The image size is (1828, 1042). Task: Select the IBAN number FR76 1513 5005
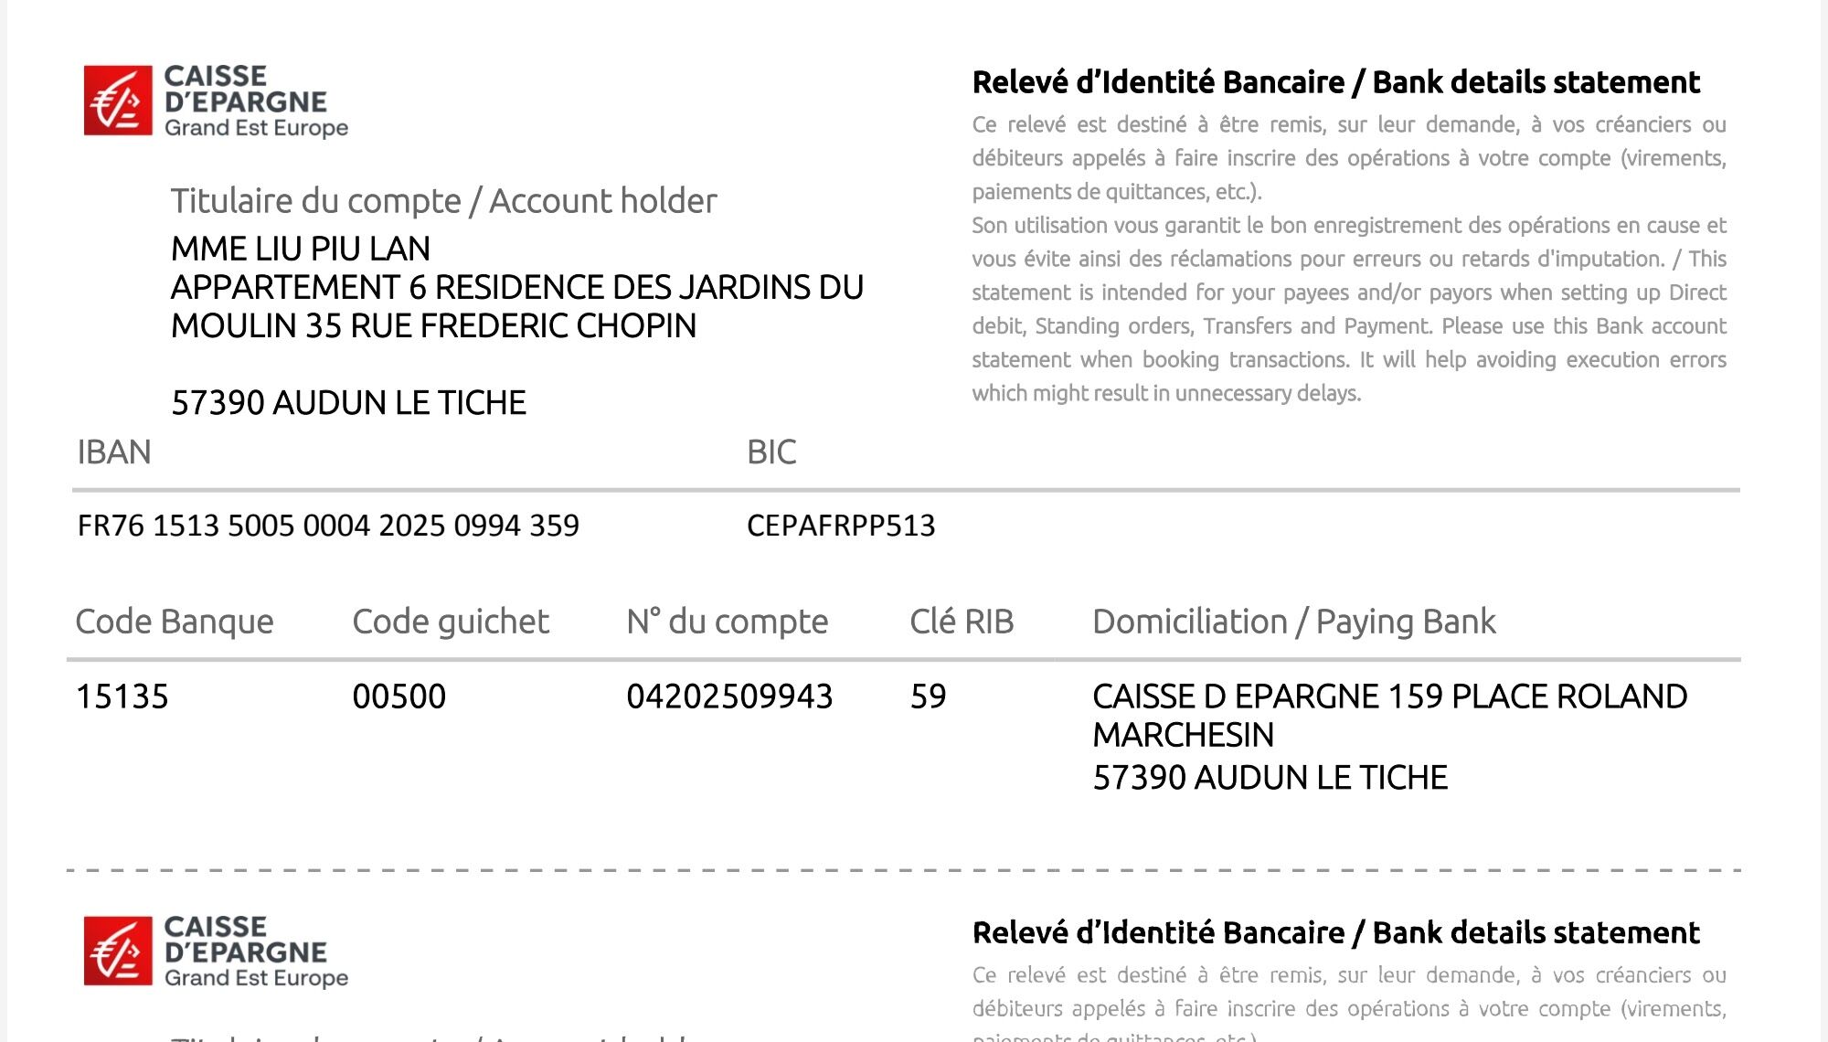(x=328, y=526)
